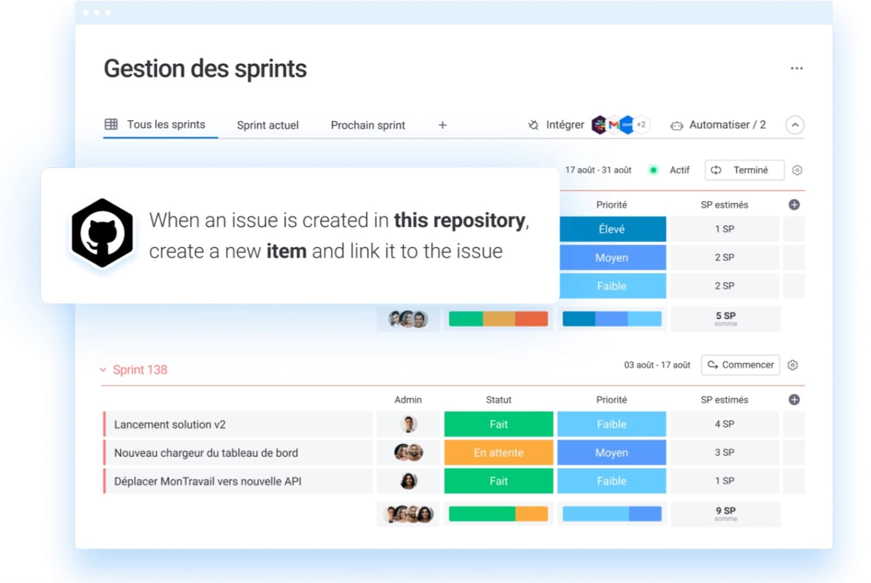Click the green Actif status indicator
Image resolution: width=871 pixels, height=583 pixels.
[x=654, y=170]
